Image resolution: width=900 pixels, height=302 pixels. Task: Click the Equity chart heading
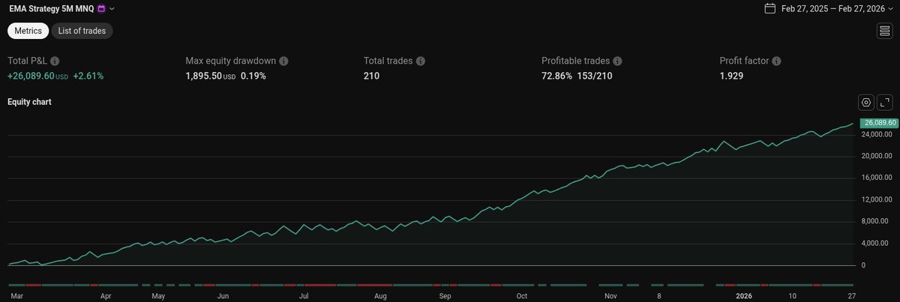tap(28, 101)
